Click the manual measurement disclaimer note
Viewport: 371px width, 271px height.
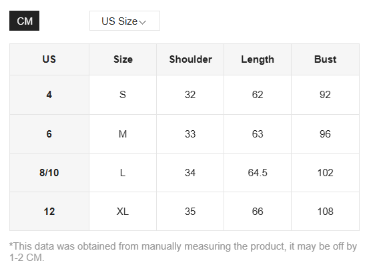(x=183, y=252)
